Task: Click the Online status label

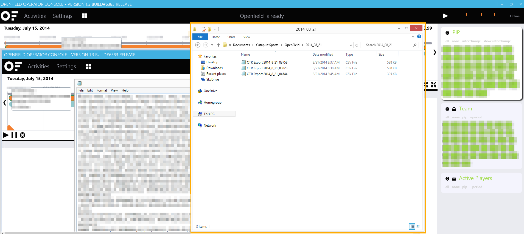Action: tap(515, 16)
